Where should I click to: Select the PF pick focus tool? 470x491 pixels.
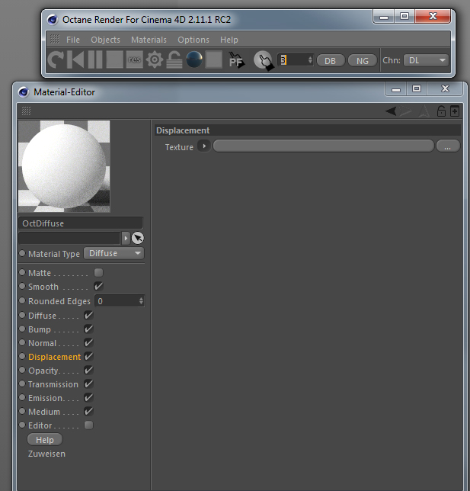click(236, 60)
